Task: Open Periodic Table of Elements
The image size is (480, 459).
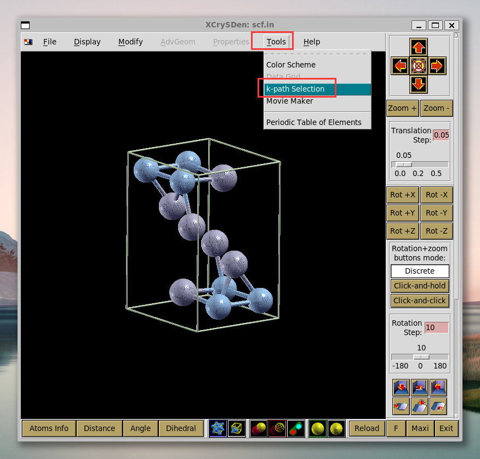Action: [x=317, y=122]
